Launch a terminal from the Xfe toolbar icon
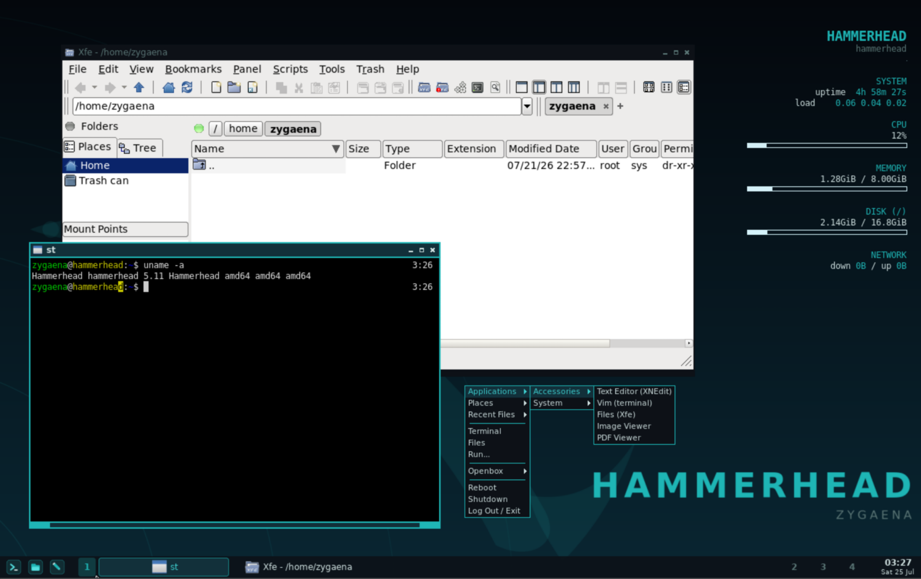 pos(477,87)
